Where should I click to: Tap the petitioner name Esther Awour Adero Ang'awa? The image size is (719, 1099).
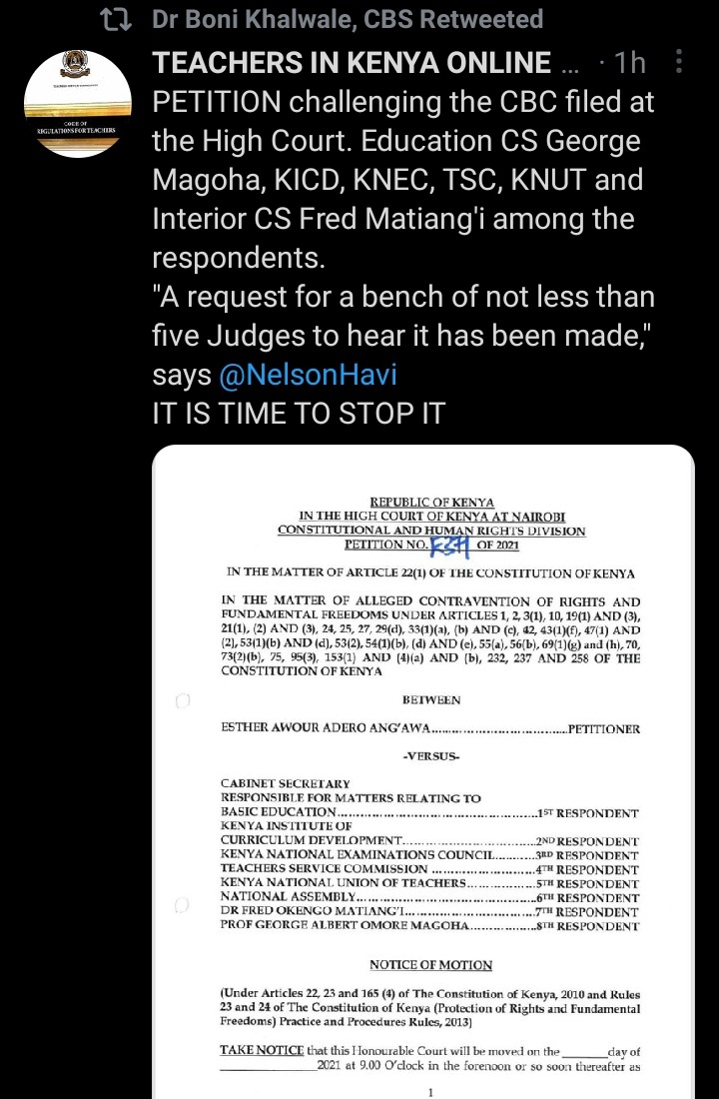pyautogui.click(x=326, y=727)
